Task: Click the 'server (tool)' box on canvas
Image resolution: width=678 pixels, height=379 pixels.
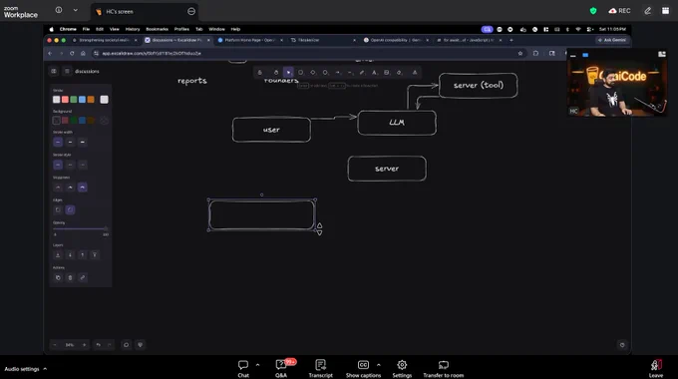Action: pos(479,85)
